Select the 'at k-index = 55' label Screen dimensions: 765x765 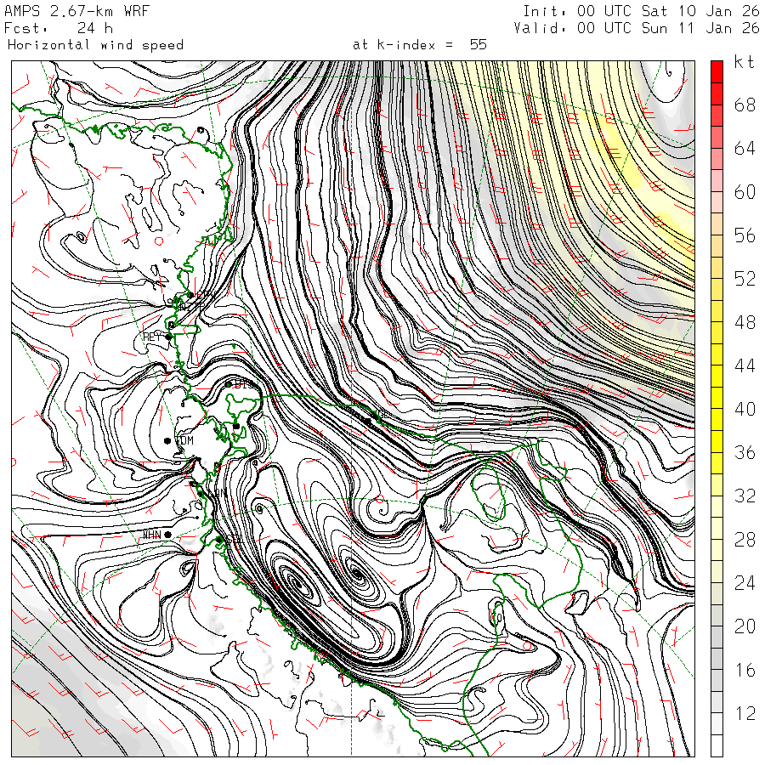pyautogui.click(x=420, y=45)
